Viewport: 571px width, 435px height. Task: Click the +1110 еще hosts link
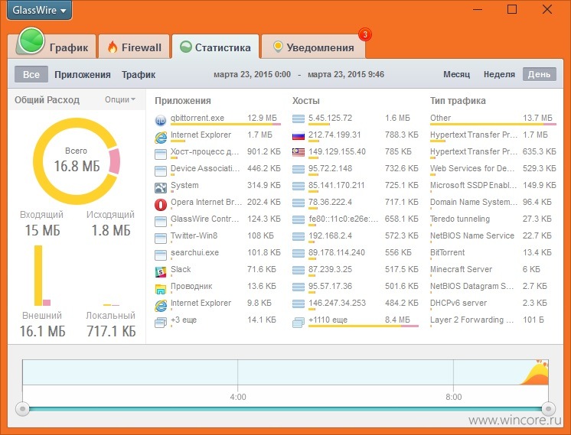(x=328, y=320)
